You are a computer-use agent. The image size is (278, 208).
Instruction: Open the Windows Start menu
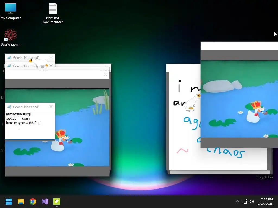coord(9,201)
